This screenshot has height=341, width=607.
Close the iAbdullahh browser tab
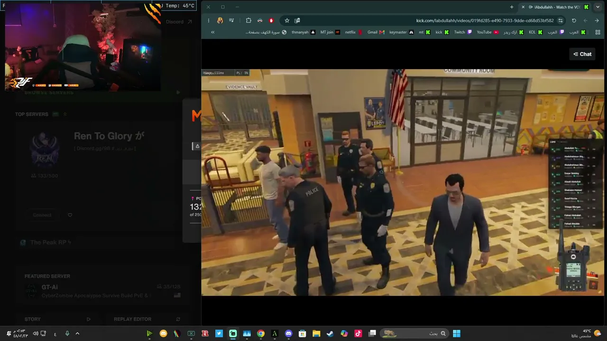(524, 7)
